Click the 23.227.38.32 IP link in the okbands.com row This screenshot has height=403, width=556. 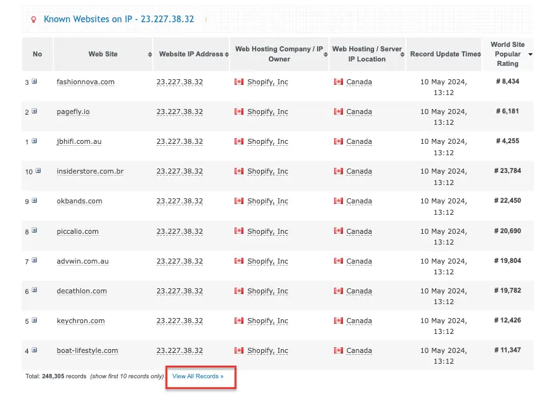[x=181, y=201]
